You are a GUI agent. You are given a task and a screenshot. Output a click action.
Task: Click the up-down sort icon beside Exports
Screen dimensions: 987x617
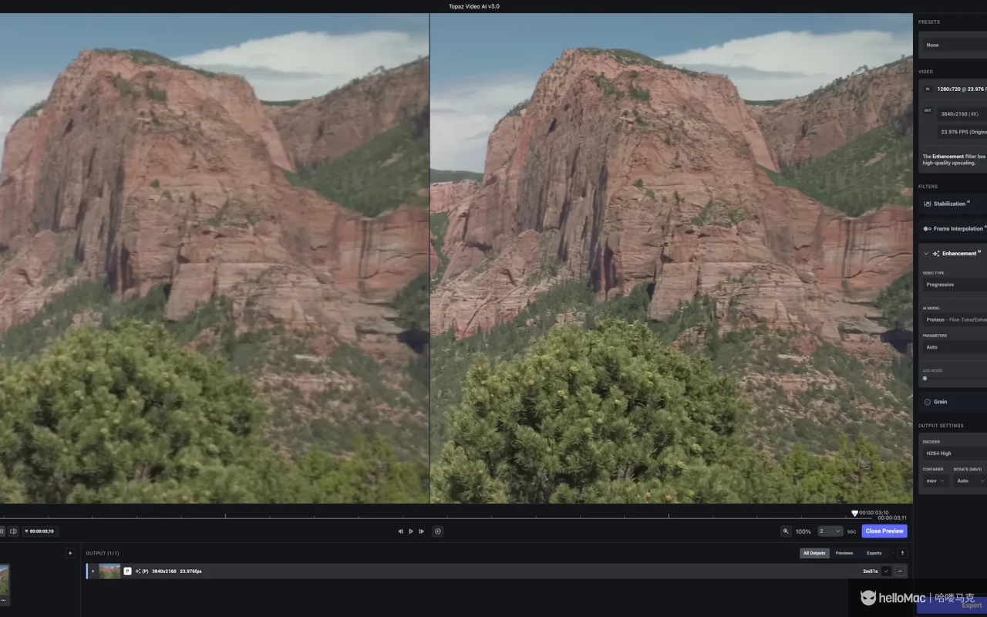click(903, 553)
